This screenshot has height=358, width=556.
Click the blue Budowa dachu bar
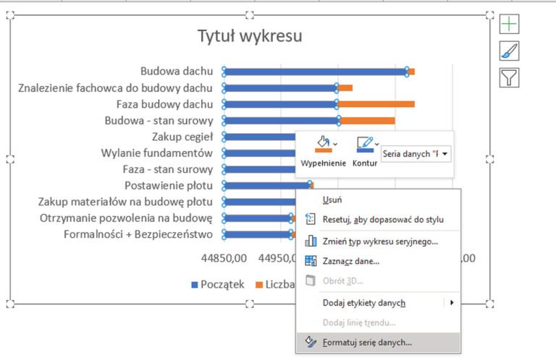click(316, 72)
